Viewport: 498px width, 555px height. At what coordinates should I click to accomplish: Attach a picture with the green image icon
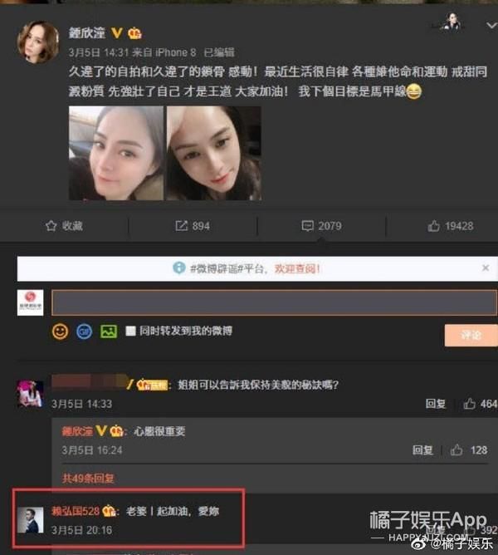coord(109,332)
